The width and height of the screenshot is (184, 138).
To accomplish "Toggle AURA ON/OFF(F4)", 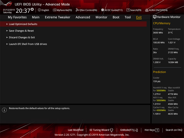I will click(x=158, y=10).
